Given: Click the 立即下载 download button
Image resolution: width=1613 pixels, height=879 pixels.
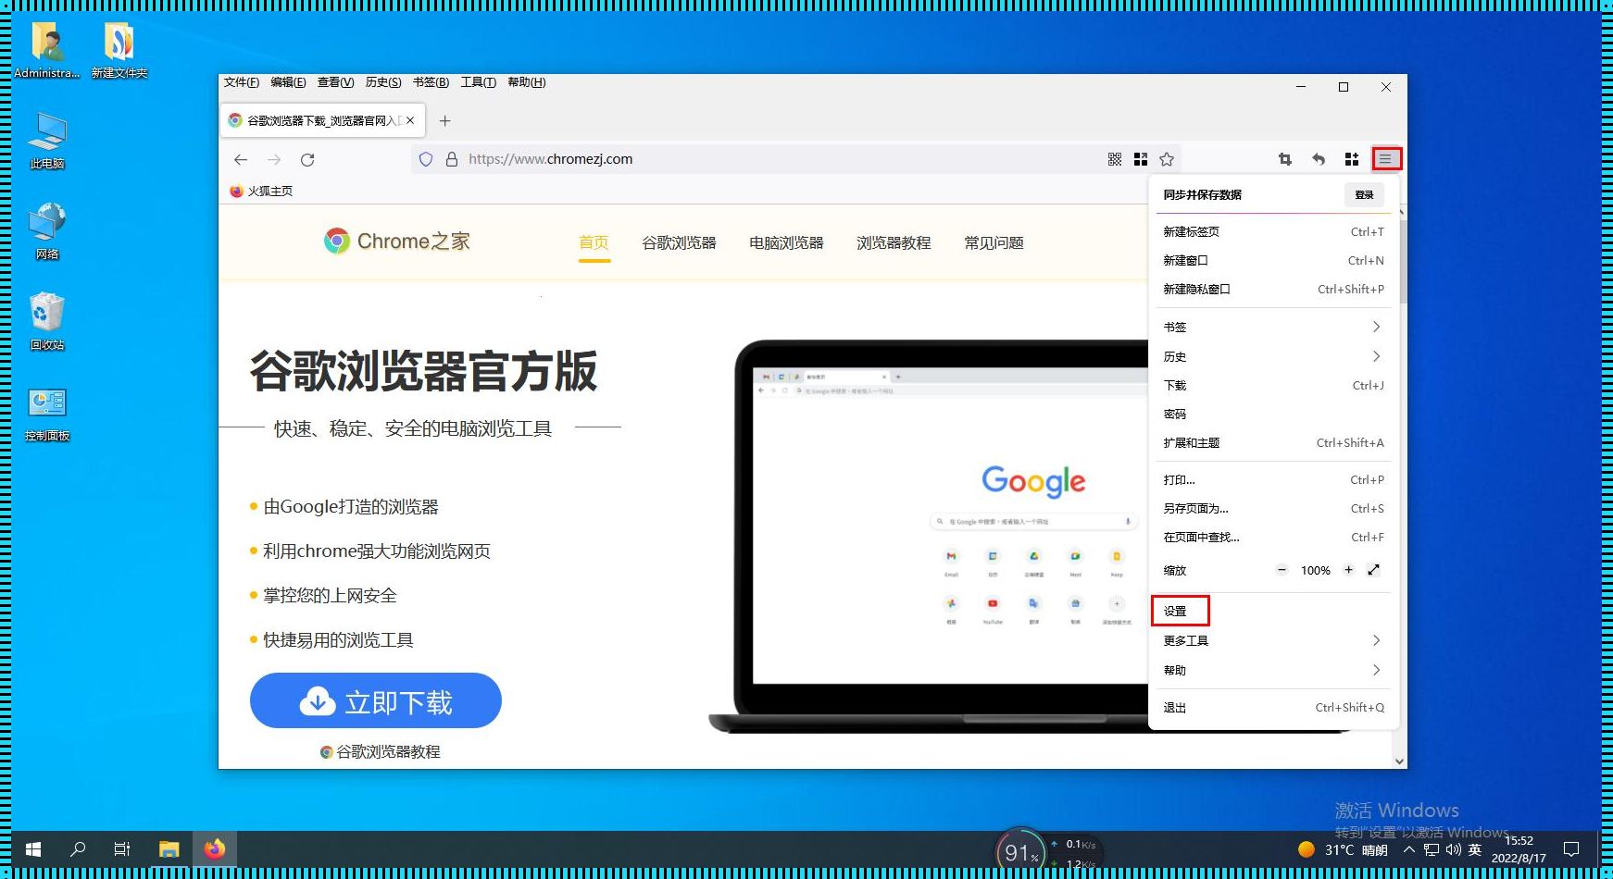Looking at the screenshot, I should click(376, 701).
